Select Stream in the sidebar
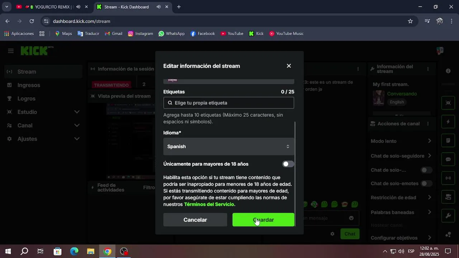Screen dimensions: 459x258 click(43, 72)
